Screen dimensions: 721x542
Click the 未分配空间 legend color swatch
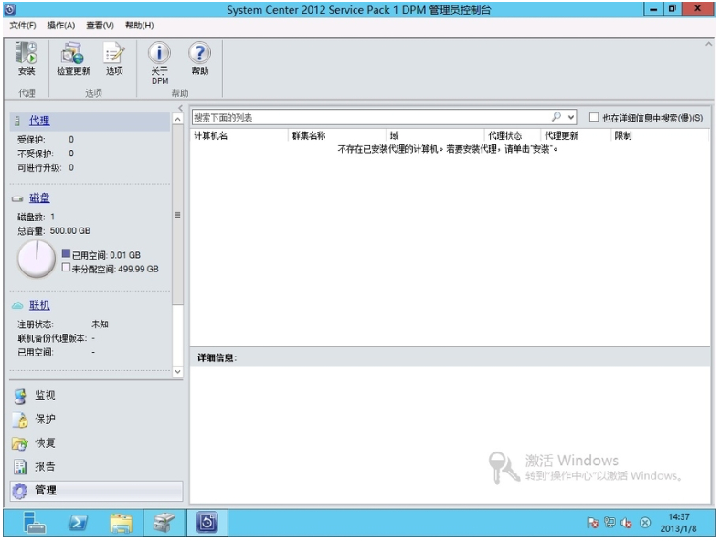point(66,267)
